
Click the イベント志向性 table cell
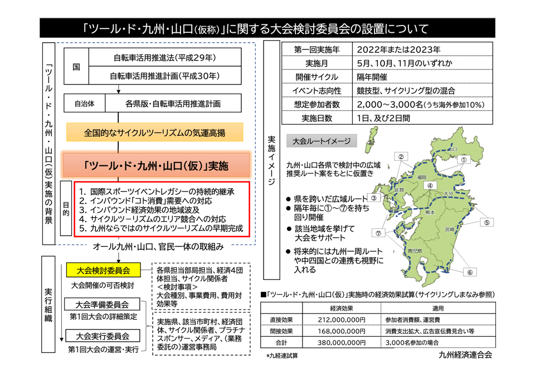(x=317, y=91)
